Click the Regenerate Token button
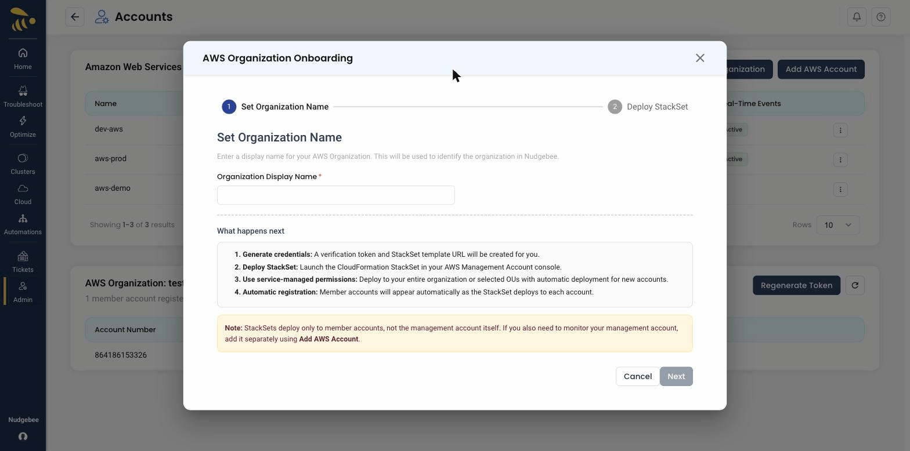This screenshot has width=910, height=451. coord(796,285)
